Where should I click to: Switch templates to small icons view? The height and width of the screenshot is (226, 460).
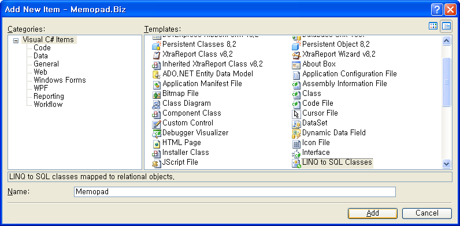(446, 26)
